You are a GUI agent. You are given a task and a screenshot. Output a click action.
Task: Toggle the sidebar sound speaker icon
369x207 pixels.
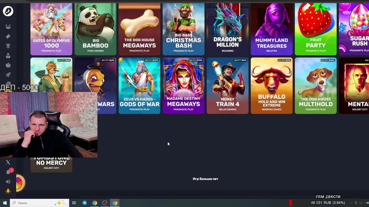(8, 181)
